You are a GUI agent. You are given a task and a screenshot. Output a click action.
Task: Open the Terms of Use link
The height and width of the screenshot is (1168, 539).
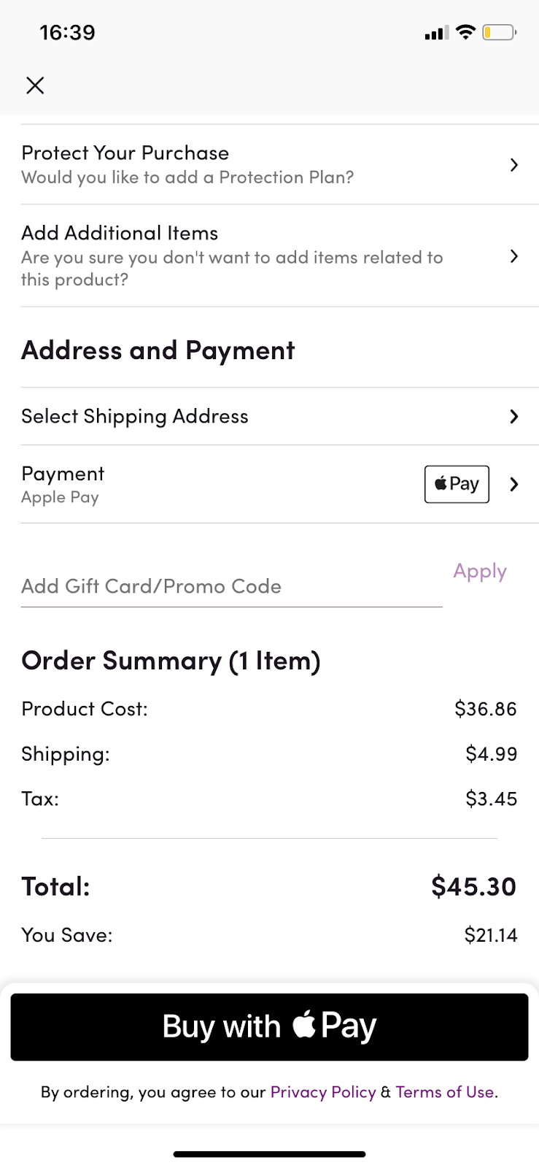(445, 1092)
